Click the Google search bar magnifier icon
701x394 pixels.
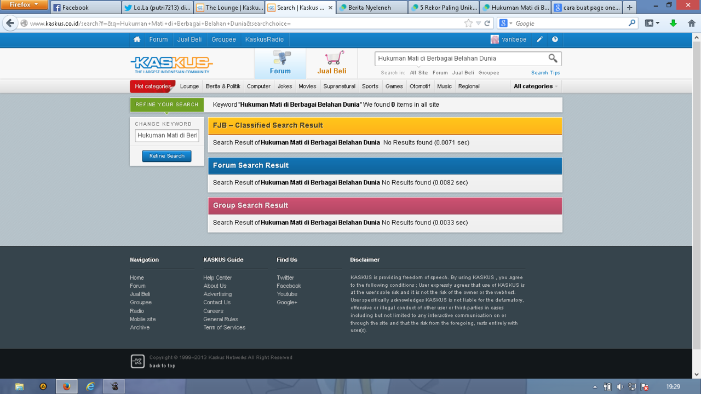[632, 23]
